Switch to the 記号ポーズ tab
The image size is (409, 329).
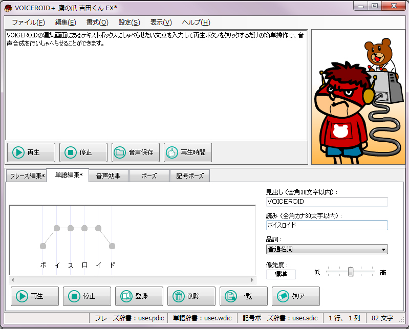coord(190,176)
